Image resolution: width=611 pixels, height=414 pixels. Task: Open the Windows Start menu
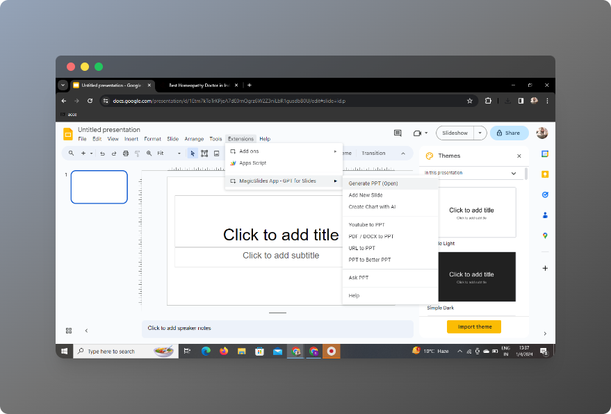[64, 351]
